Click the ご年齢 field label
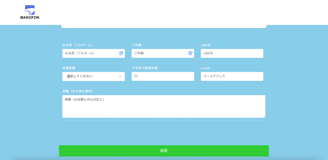This screenshot has width=328, height=160. [136, 45]
